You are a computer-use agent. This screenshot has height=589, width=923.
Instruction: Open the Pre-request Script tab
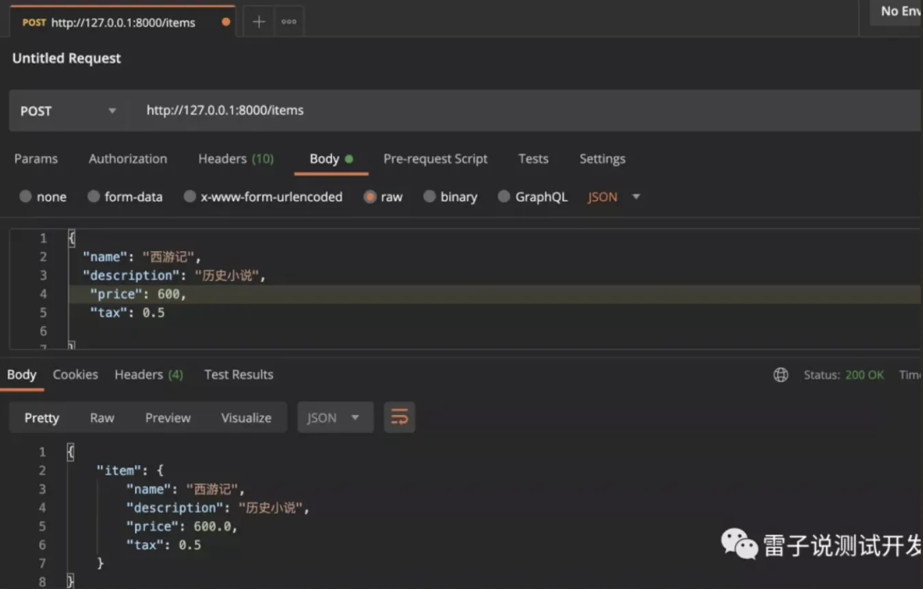(435, 159)
